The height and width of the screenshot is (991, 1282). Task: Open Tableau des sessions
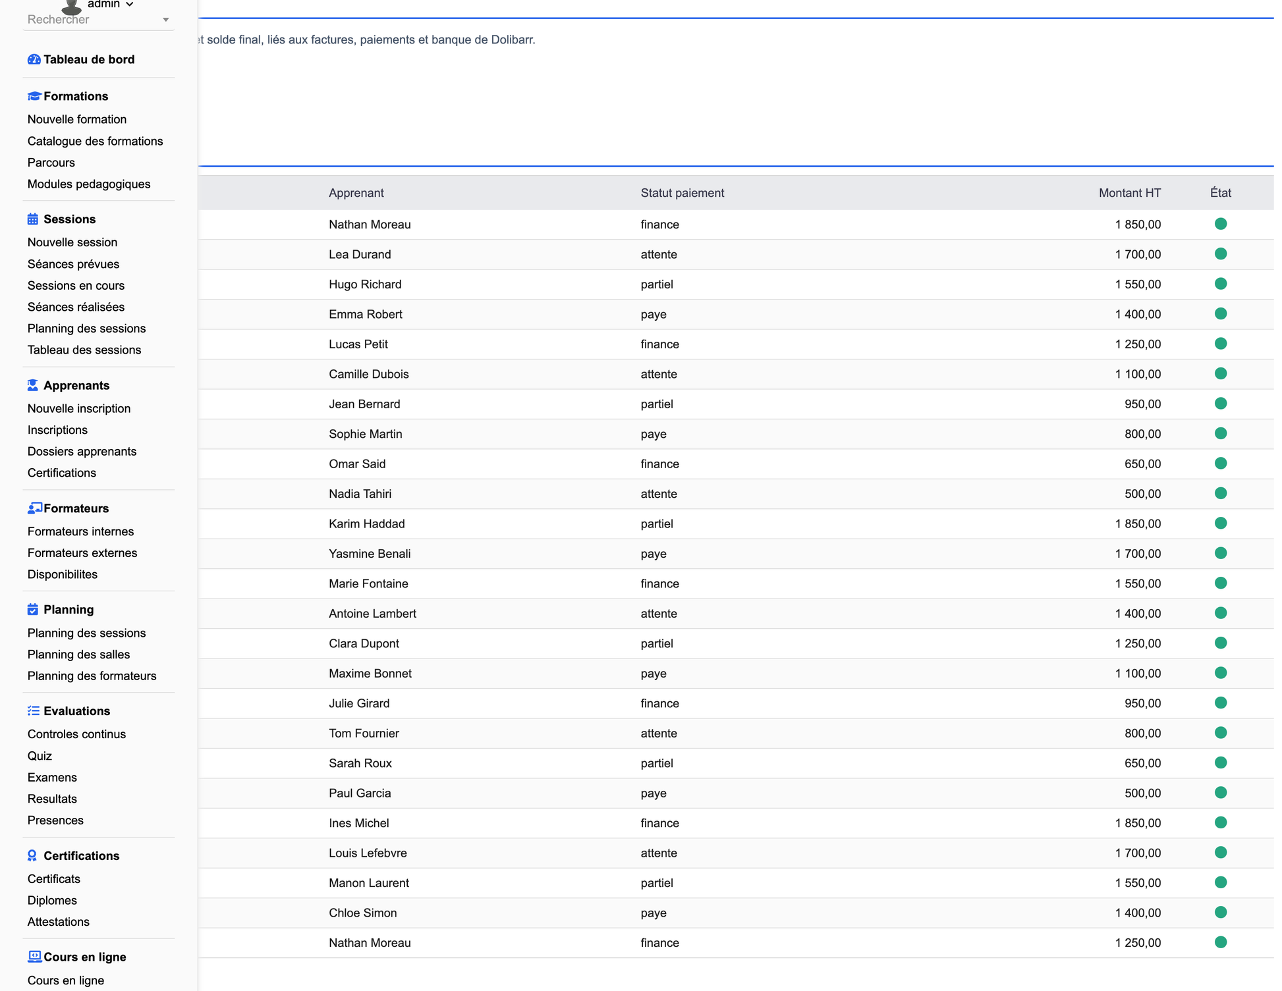pyautogui.click(x=84, y=350)
